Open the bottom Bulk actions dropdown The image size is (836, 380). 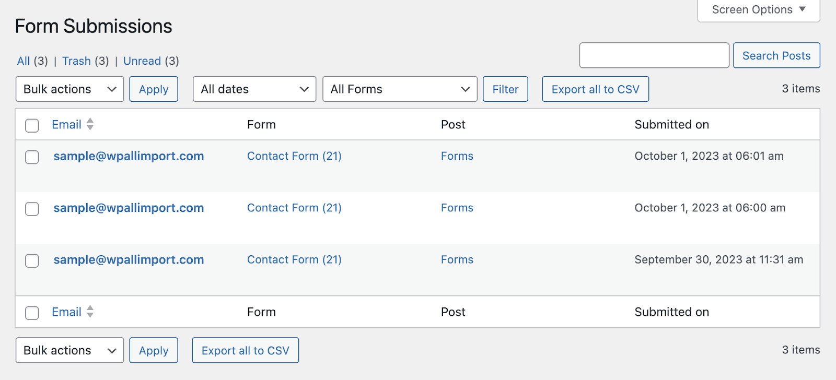69,350
